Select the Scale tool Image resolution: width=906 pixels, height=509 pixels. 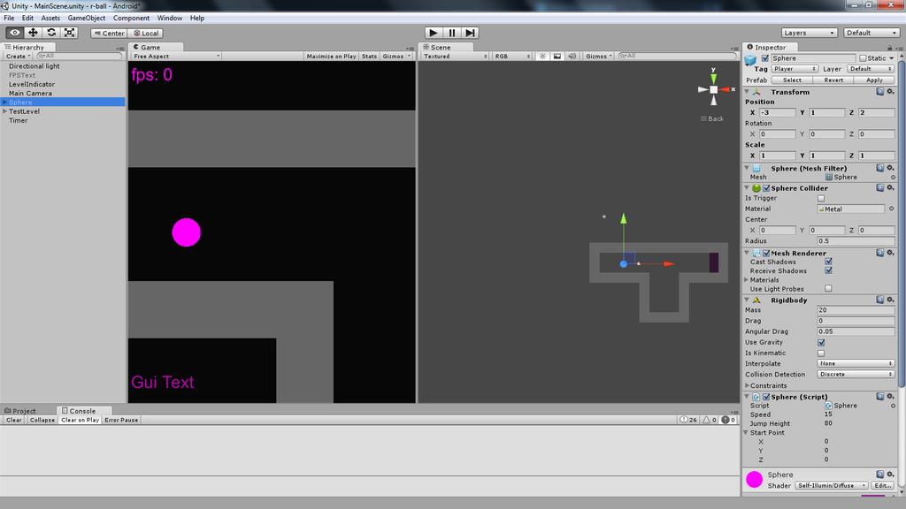tap(69, 33)
